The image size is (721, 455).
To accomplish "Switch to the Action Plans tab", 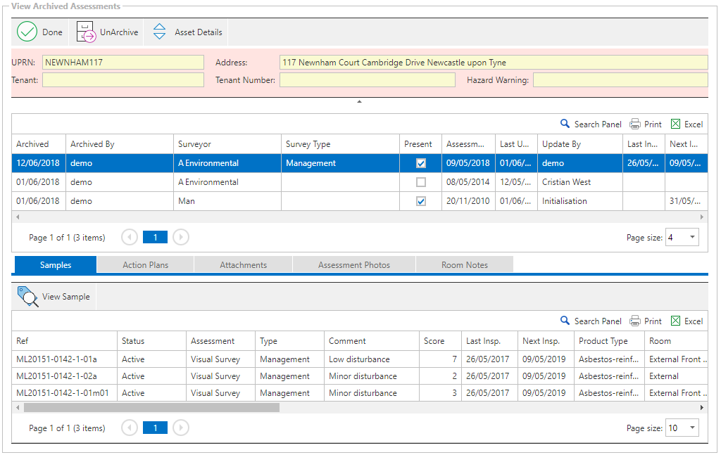I will (145, 265).
